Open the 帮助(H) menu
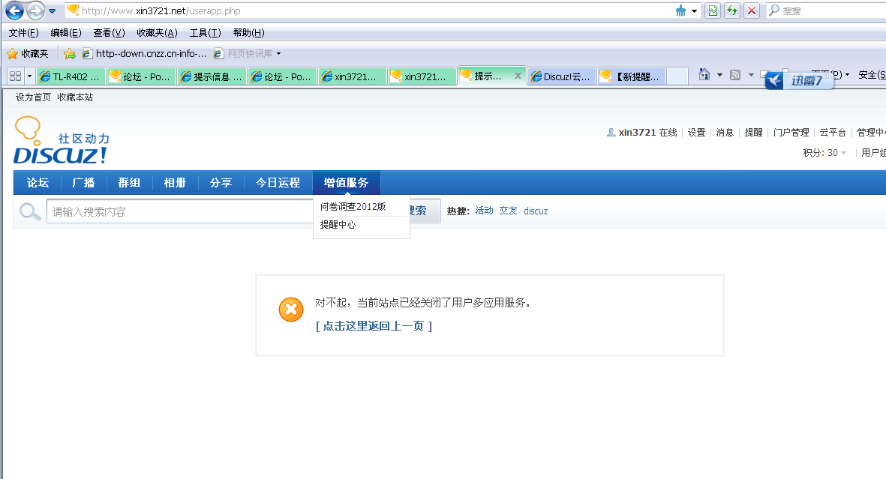Image resolution: width=886 pixels, height=479 pixels. pos(248,33)
